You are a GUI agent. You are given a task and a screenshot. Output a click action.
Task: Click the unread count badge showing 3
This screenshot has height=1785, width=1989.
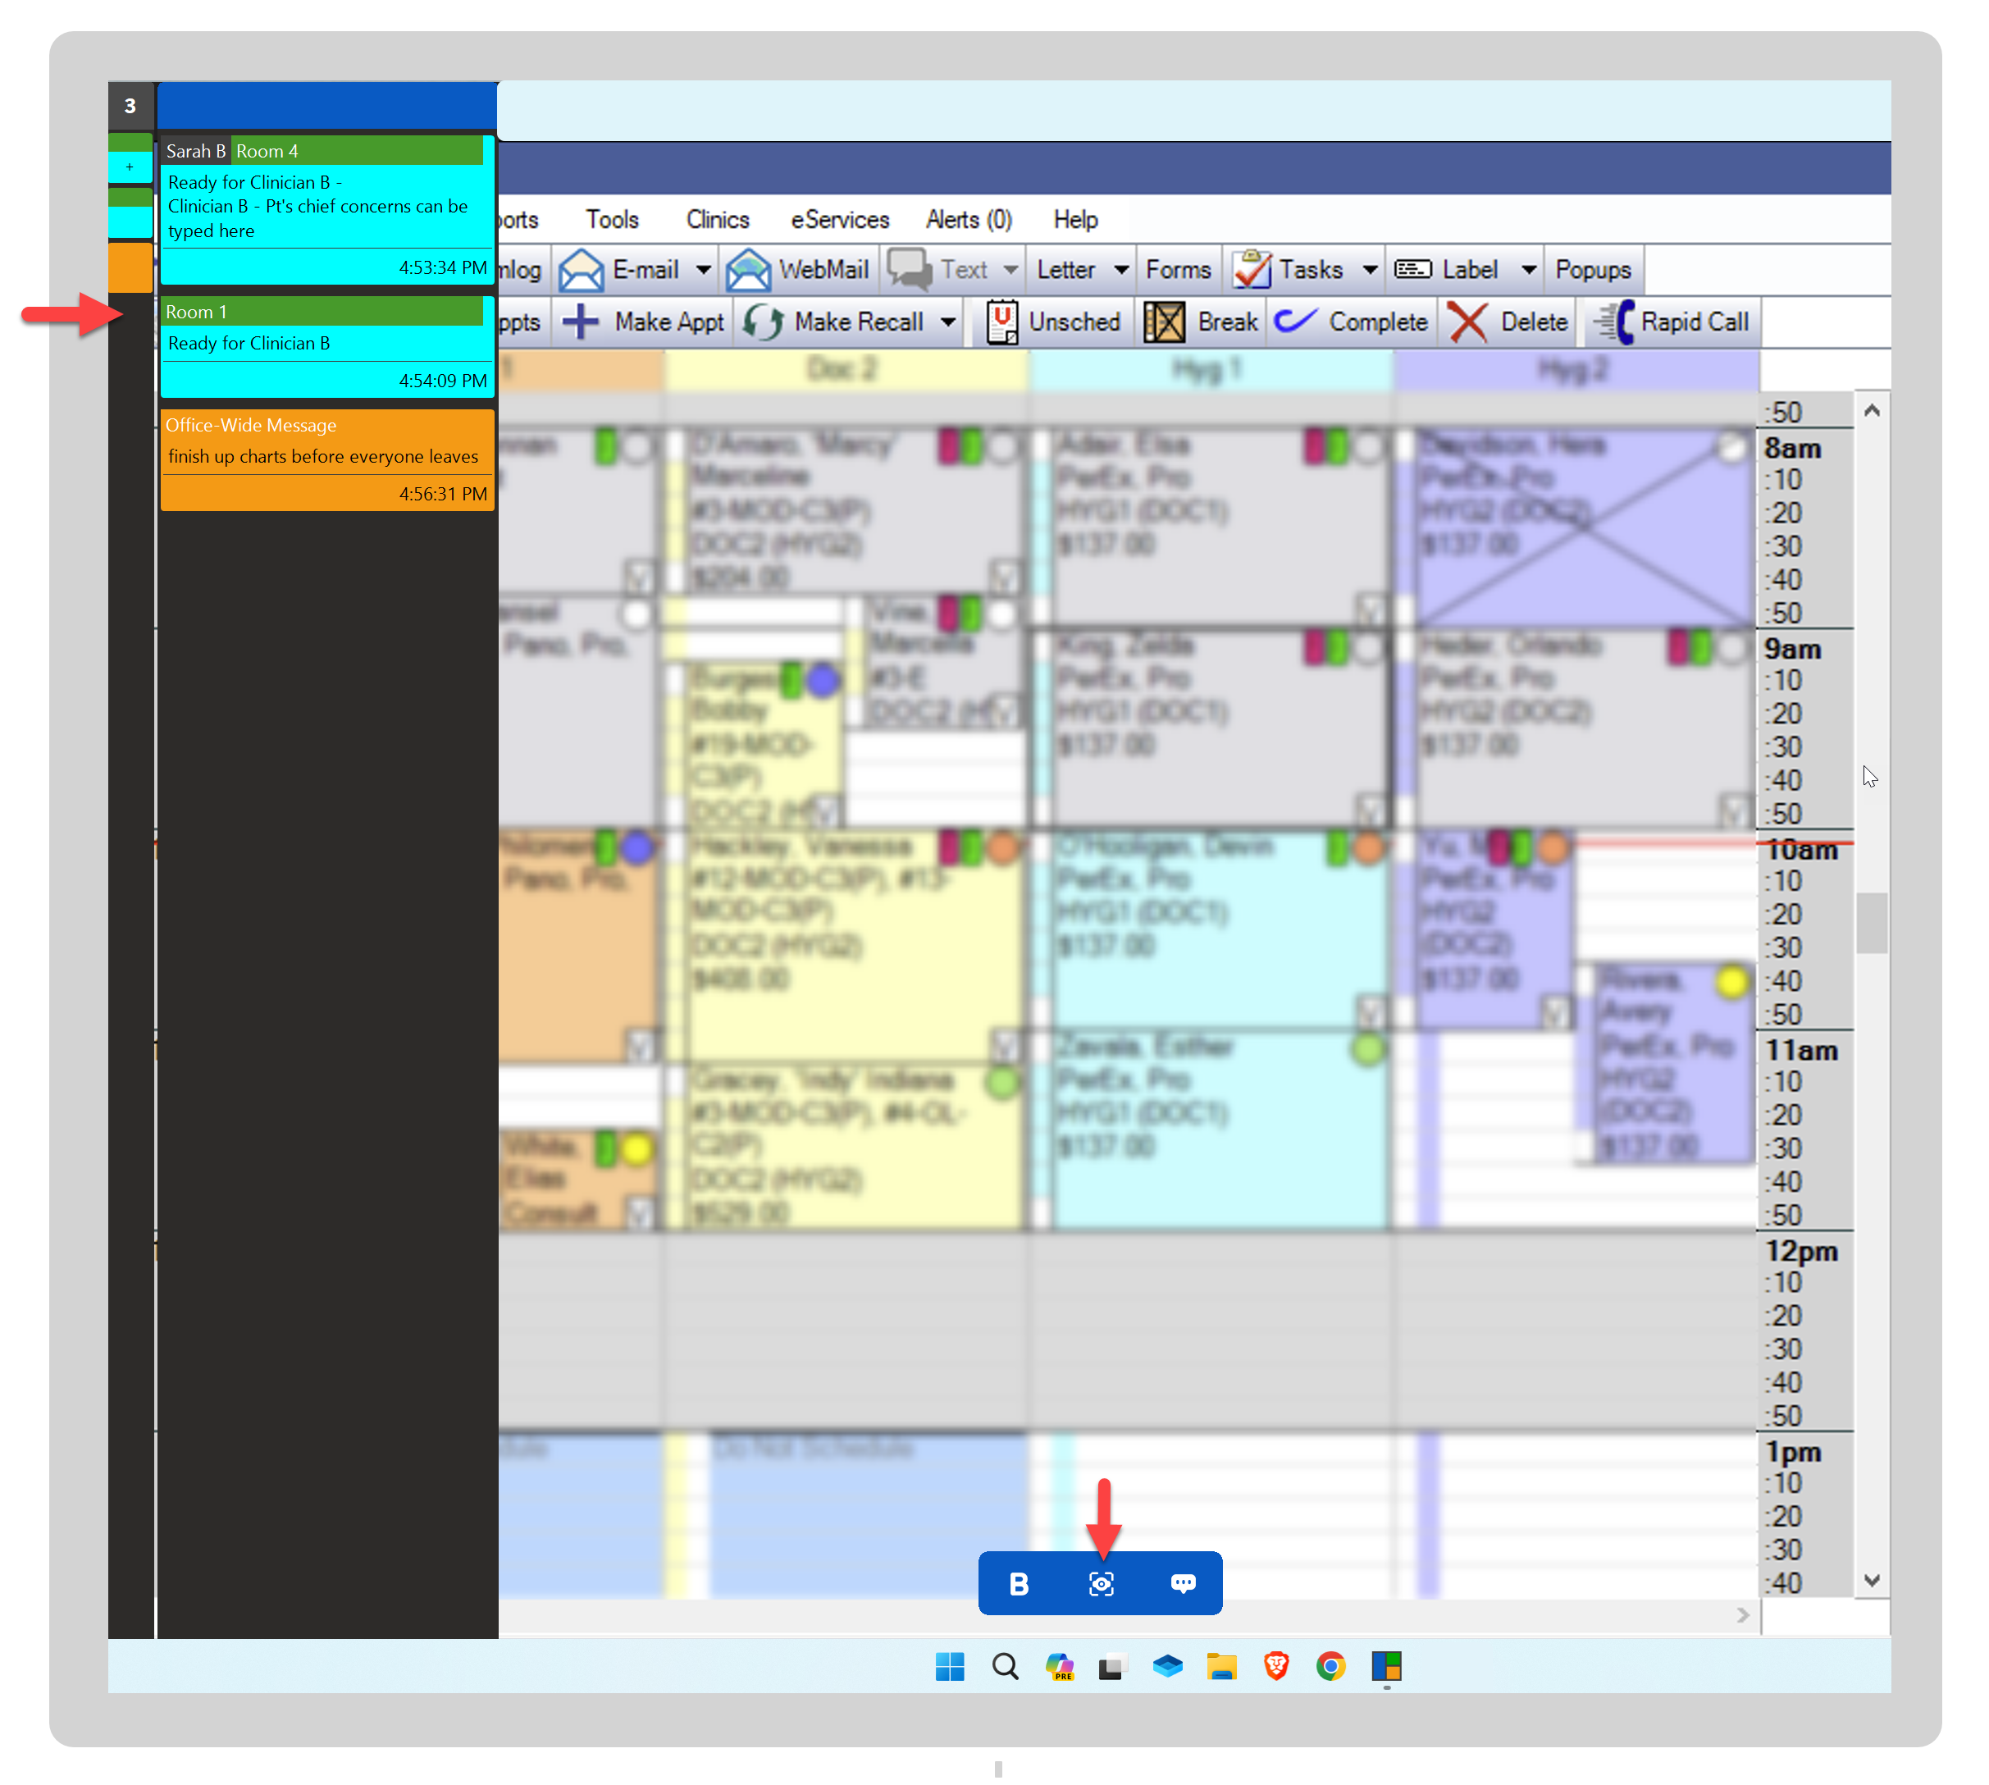click(130, 106)
